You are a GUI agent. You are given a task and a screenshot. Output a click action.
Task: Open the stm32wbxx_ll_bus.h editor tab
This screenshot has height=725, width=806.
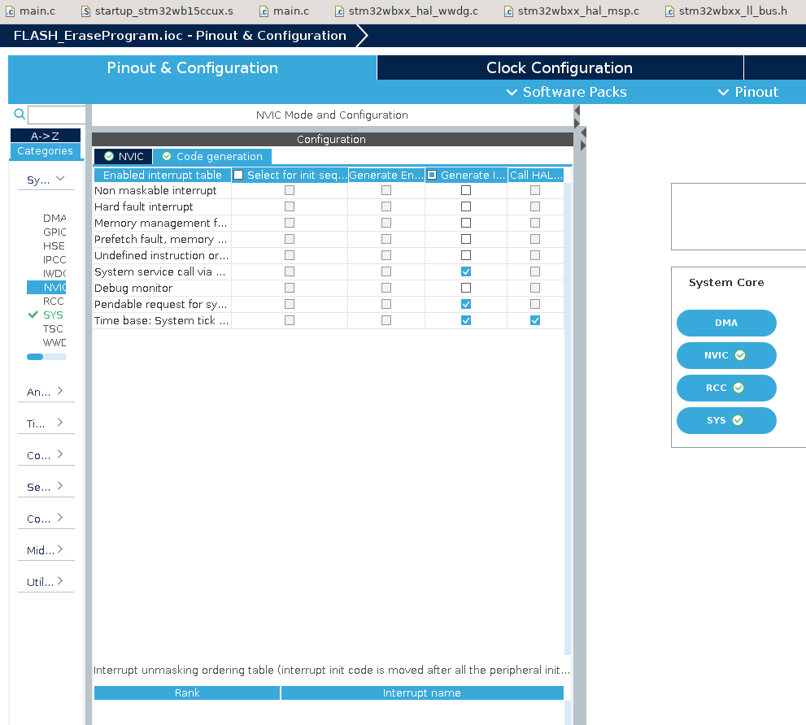click(x=725, y=11)
